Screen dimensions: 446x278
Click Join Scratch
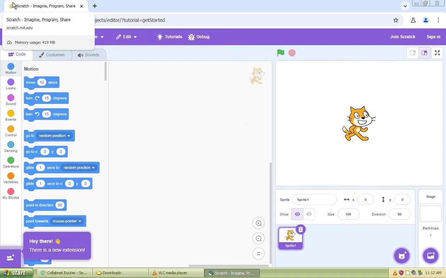(x=402, y=37)
